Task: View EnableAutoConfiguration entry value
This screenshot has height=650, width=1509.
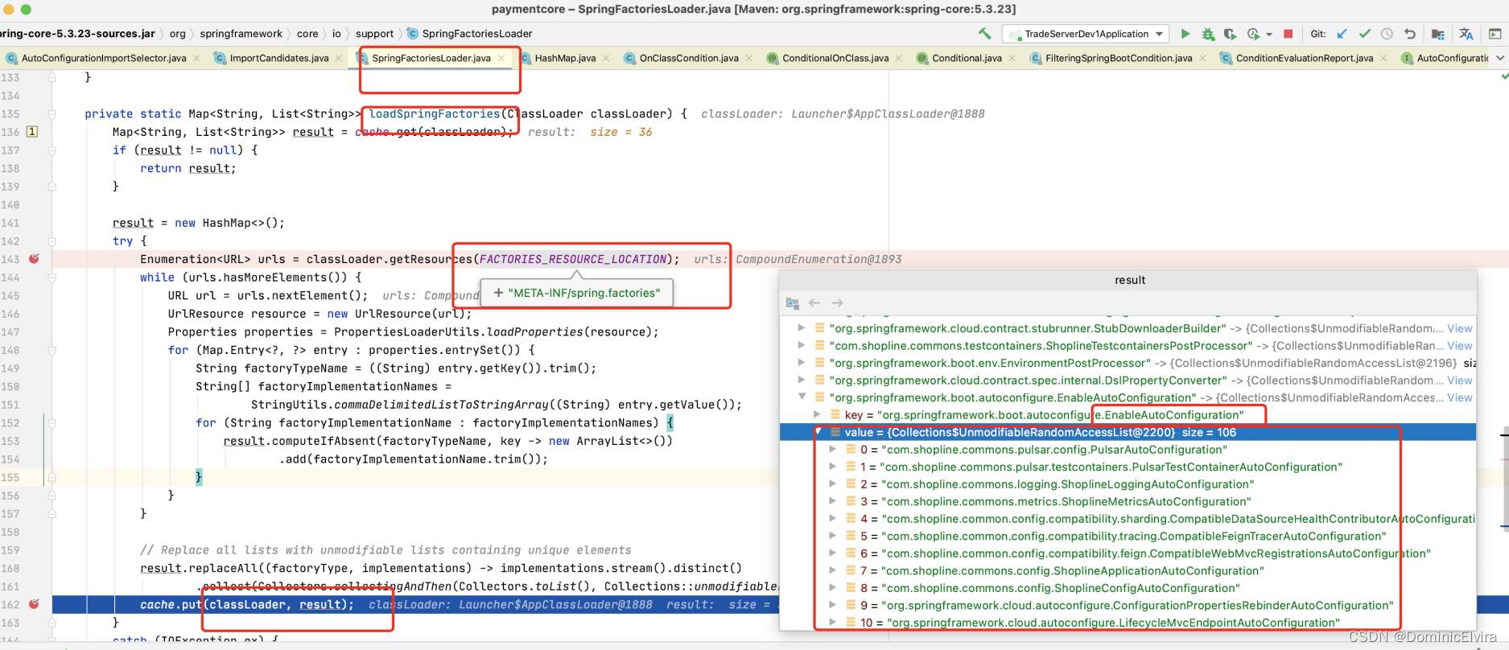Action: tap(1459, 397)
